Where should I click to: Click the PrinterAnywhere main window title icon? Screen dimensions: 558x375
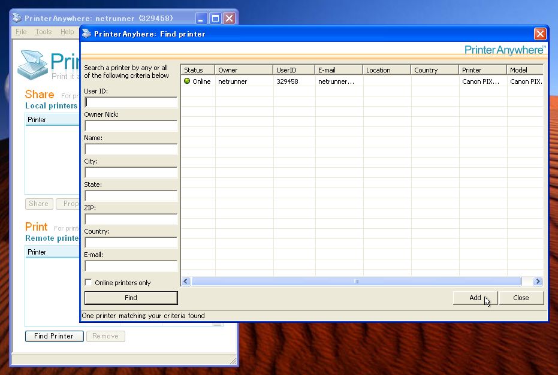click(17, 18)
